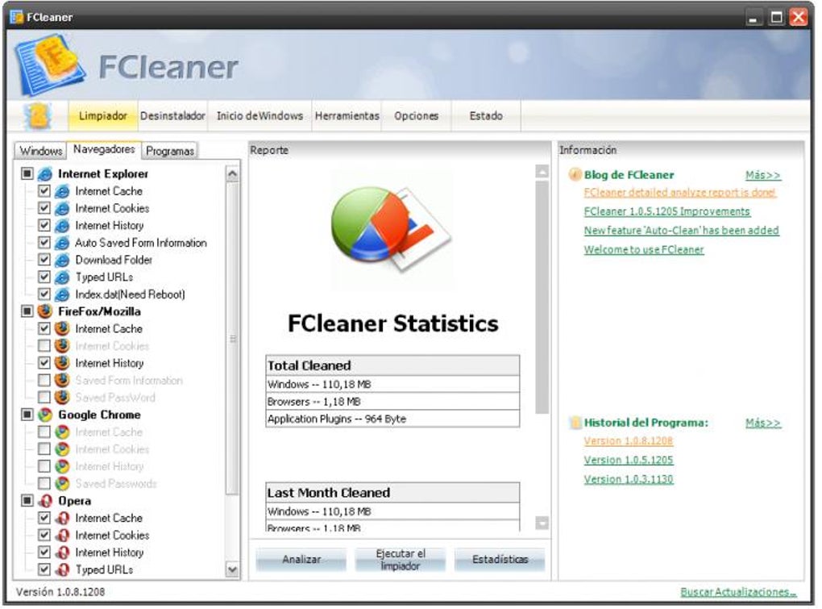Screen dimensions: 822x609
Task: Click the Google Chrome group icon
Action: (46, 415)
